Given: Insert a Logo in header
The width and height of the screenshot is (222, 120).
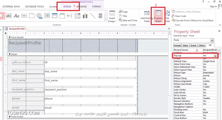Looking at the screenshot, I should (x=123, y=12).
